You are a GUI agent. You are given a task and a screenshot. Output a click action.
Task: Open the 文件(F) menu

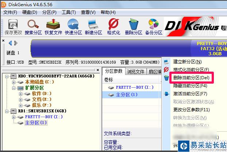point(10,12)
